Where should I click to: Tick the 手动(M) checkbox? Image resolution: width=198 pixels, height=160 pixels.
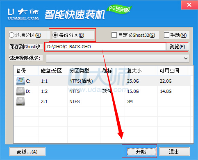[166, 35]
